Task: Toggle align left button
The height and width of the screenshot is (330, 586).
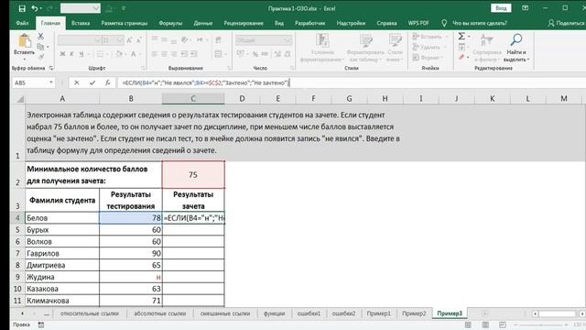Action: pos(155,54)
